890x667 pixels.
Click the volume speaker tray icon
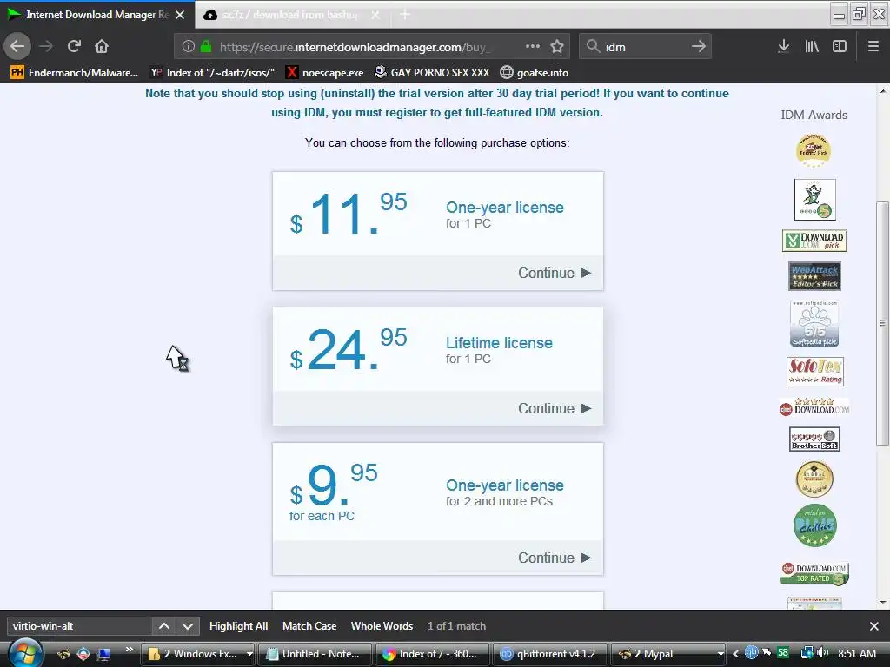pyautogui.click(x=823, y=653)
